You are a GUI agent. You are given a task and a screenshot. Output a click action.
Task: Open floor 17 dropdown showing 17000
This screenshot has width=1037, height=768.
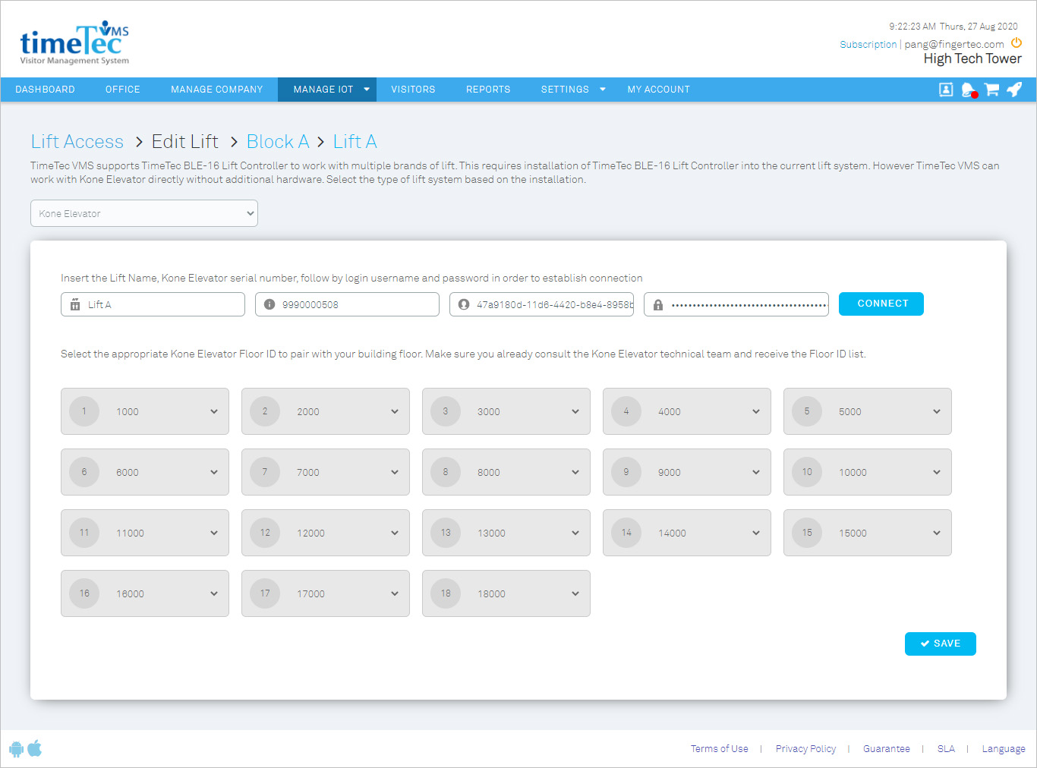point(326,593)
